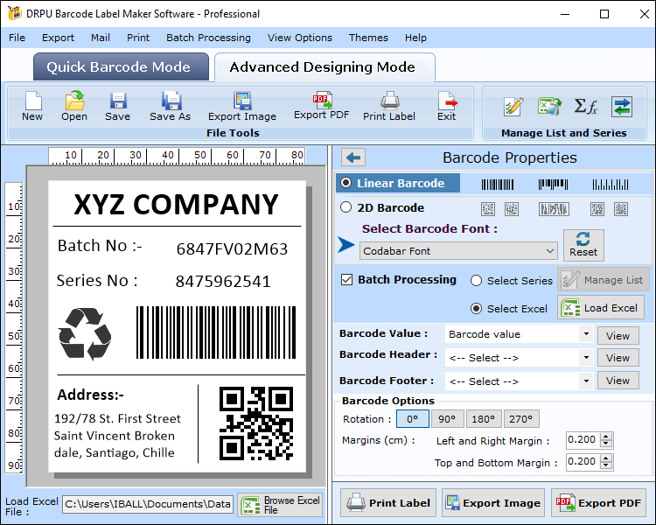Expand the Barcode Value dropdown
This screenshot has height=525, width=656.
[x=586, y=334]
